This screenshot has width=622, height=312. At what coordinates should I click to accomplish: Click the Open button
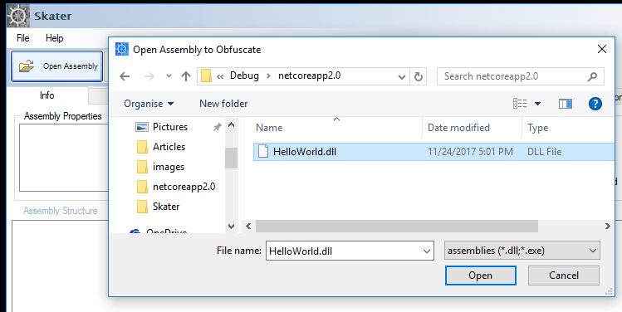pos(480,275)
